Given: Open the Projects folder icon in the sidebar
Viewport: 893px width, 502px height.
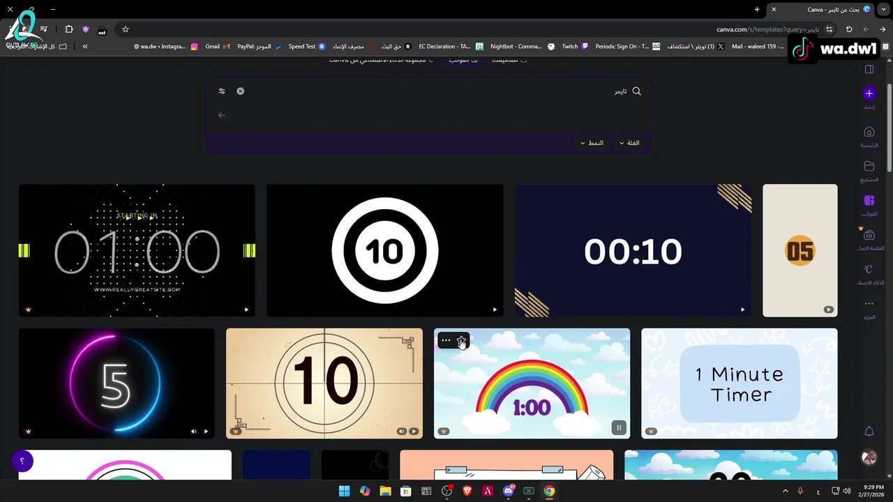Looking at the screenshot, I should click(869, 166).
